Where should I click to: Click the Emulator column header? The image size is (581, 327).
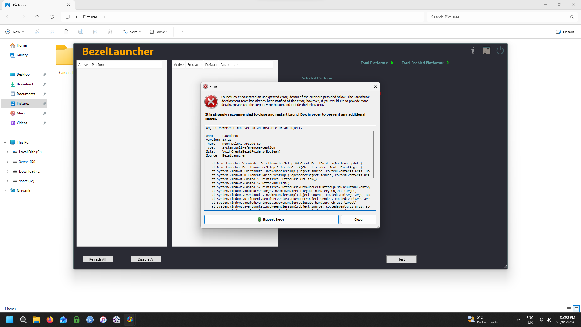(x=194, y=65)
